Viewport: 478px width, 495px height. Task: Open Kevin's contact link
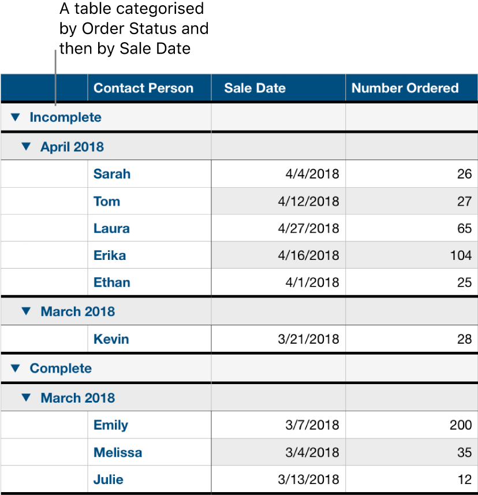click(111, 339)
